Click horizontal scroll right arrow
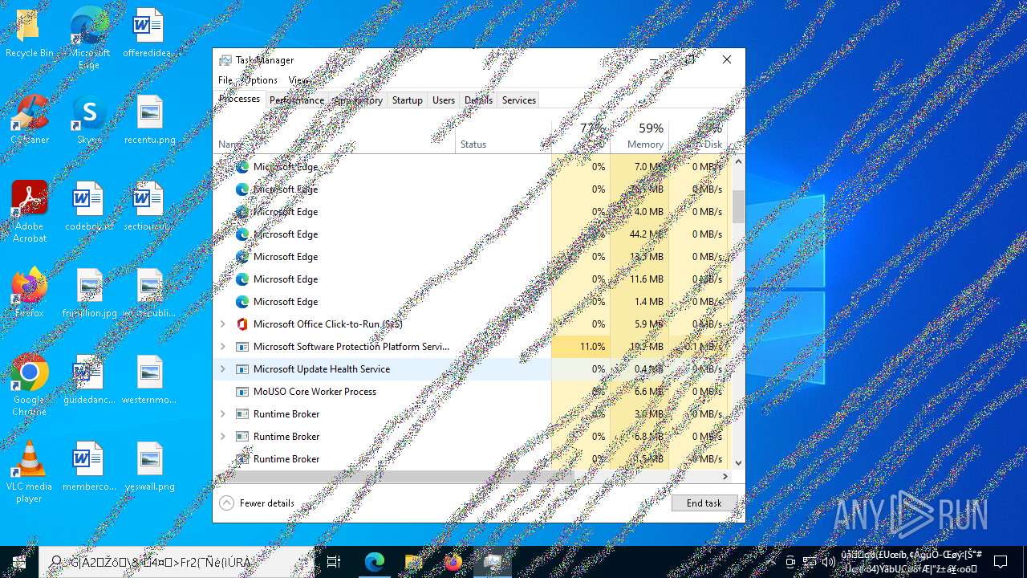 pyautogui.click(x=725, y=476)
